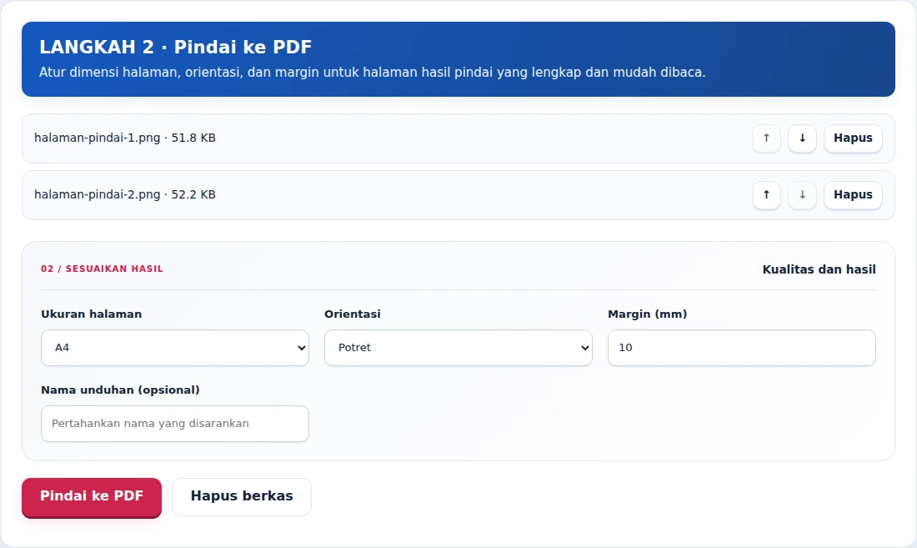Click the Margin (mm) input field
Screen dimensions: 917x548
[742, 347]
